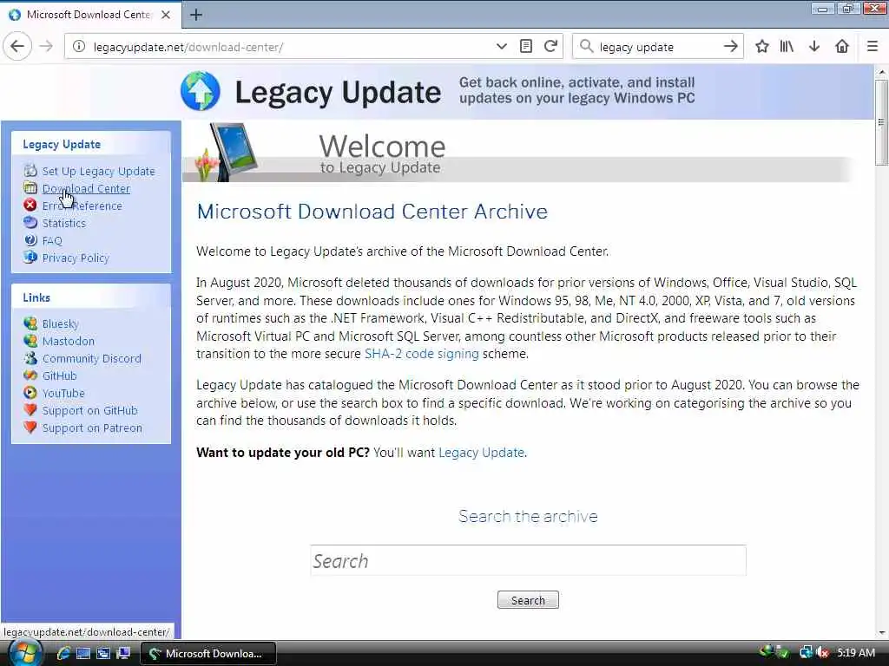The width and height of the screenshot is (889, 666).
Task: Bookmark this page with the star
Action: [x=762, y=47]
